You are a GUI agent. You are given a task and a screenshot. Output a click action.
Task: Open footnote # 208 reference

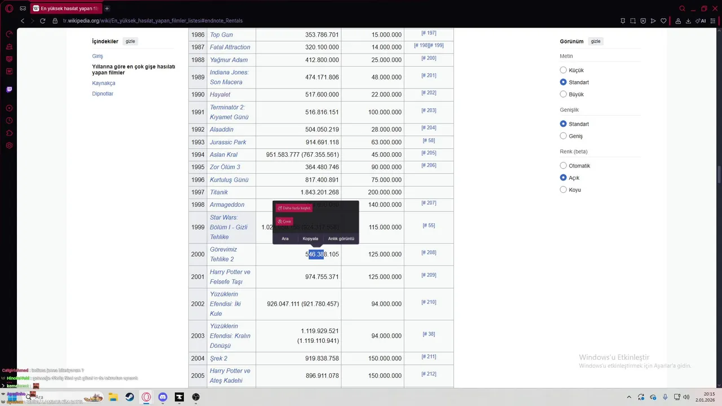click(x=429, y=253)
